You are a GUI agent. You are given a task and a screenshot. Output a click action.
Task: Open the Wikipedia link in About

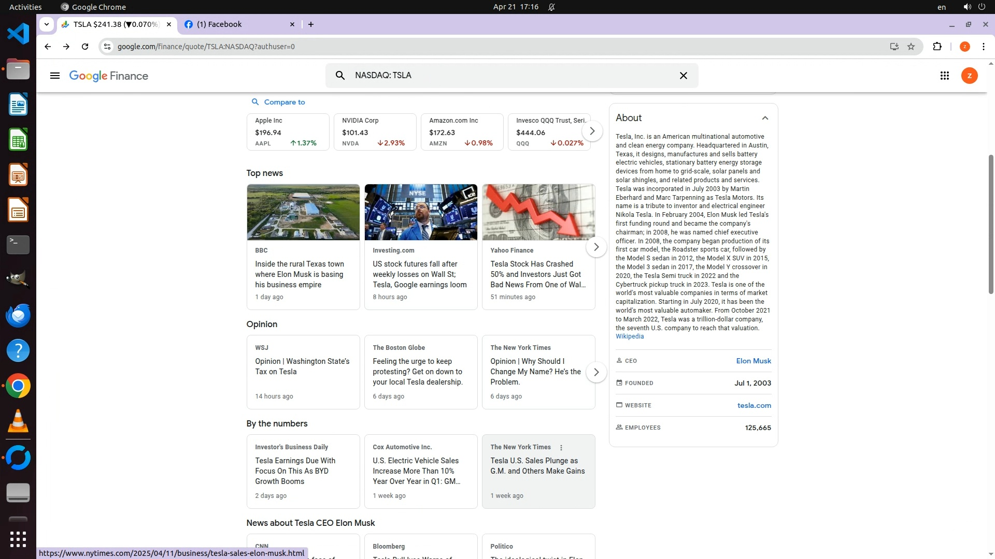click(630, 336)
